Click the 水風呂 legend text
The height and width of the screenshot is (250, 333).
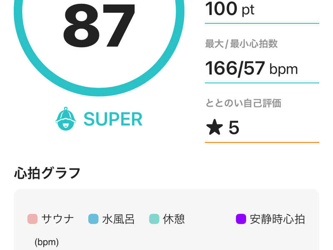click(118, 219)
